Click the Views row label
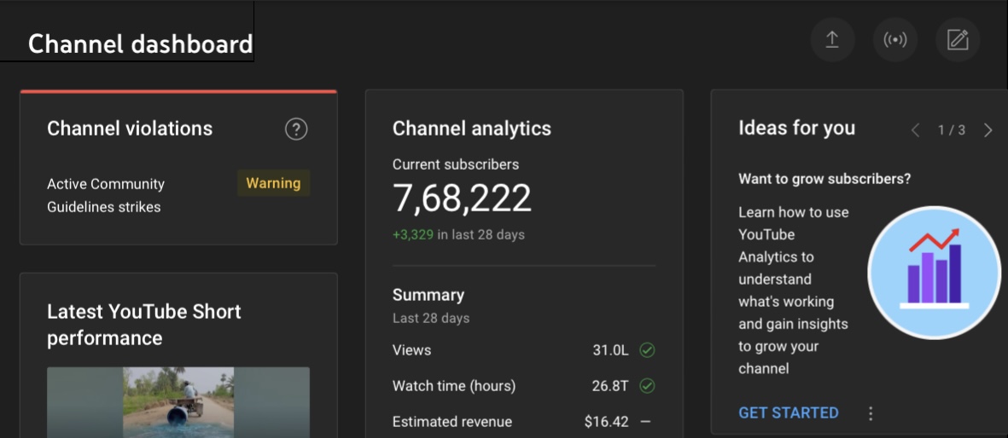This screenshot has height=438, width=1008. pyautogui.click(x=412, y=350)
